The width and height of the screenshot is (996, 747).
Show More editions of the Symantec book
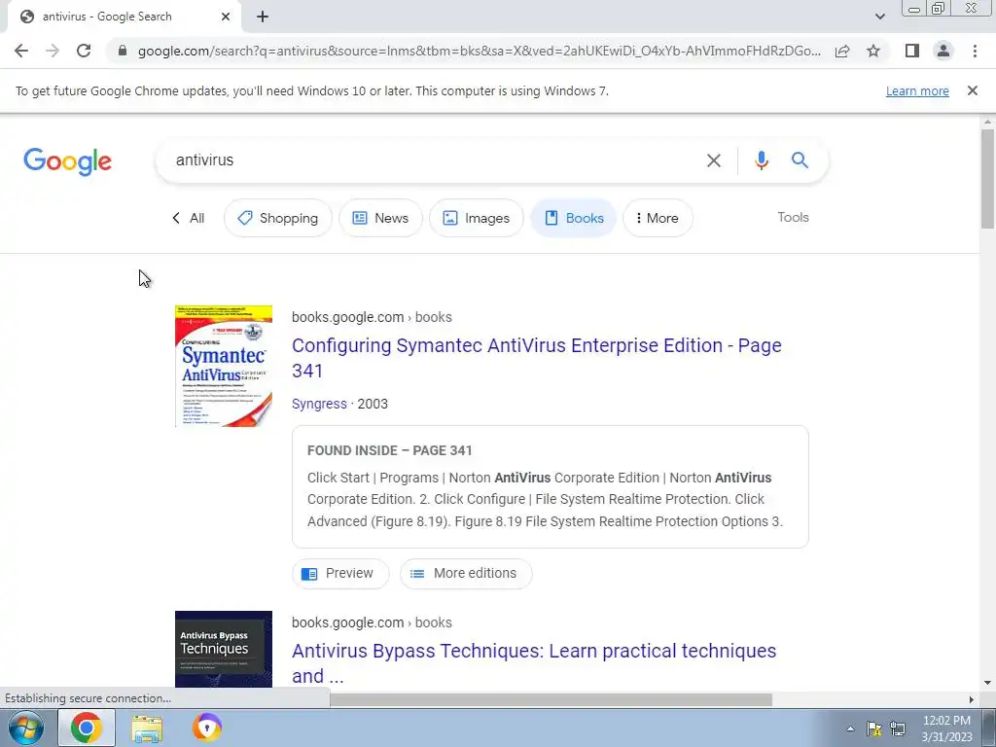[x=466, y=574]
